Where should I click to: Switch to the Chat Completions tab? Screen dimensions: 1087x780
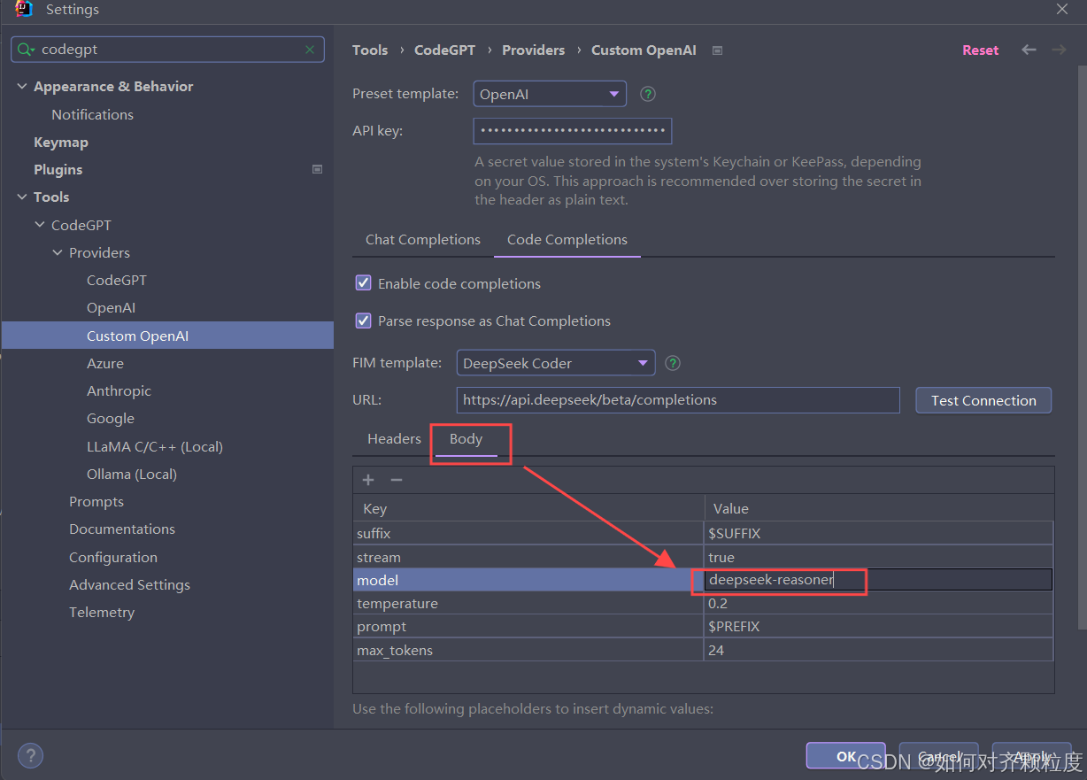click(423, 240)
